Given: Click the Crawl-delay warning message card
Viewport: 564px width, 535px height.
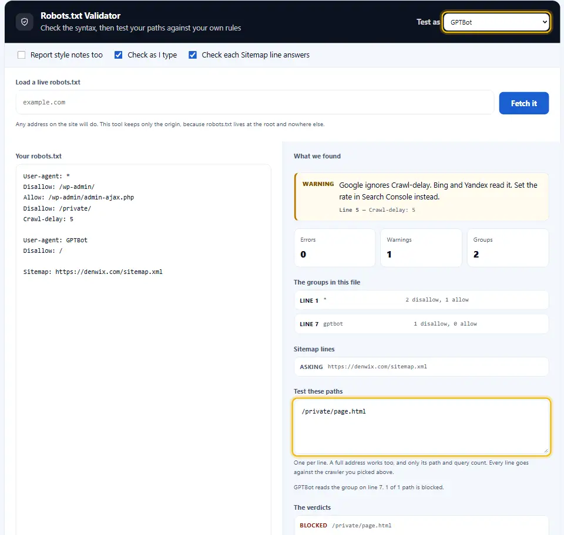Looking at the screenshot, I should point(421,197).
